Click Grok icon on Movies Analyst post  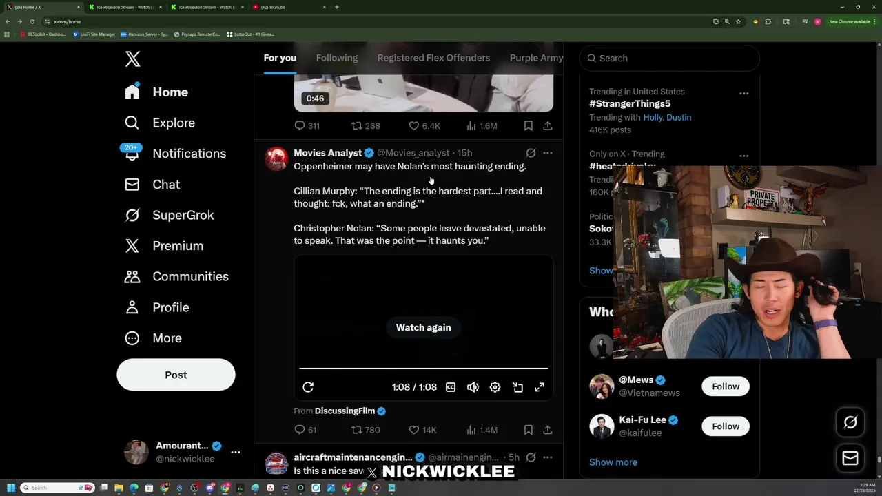click(x=531, y=153)
